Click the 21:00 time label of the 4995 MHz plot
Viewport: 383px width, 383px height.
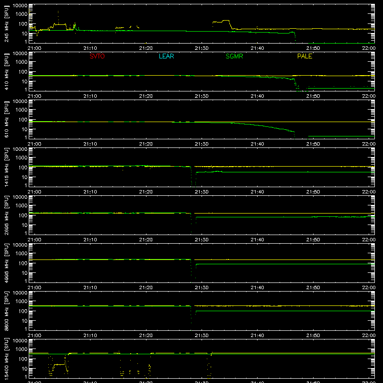[34, 288]
